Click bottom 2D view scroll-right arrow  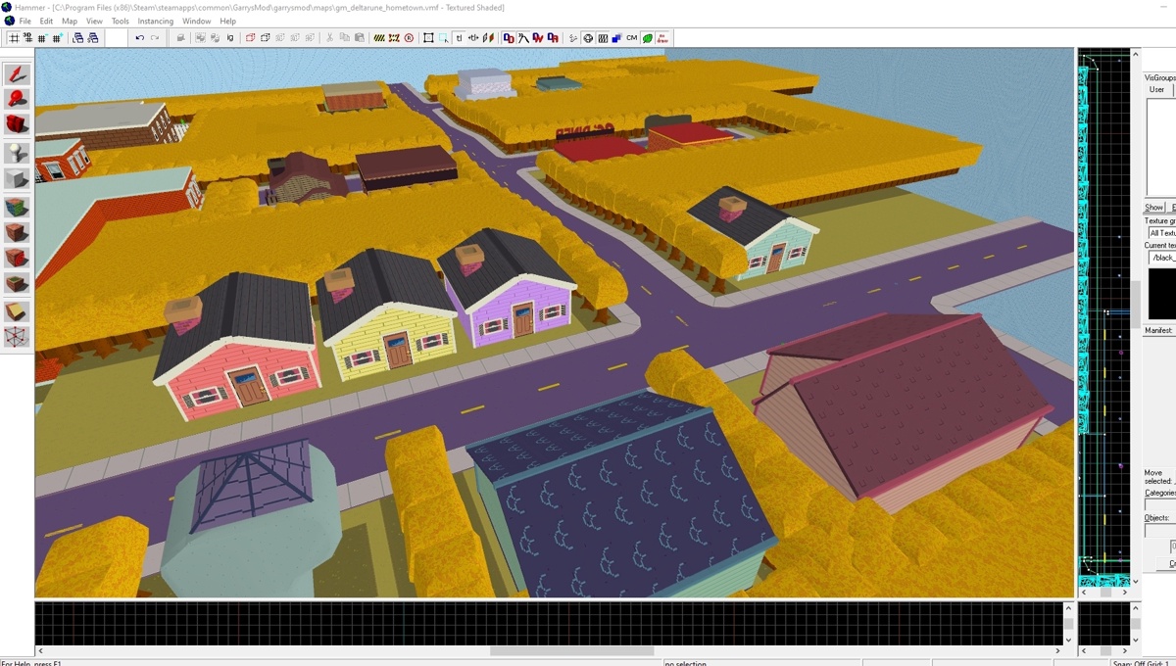1057,650
